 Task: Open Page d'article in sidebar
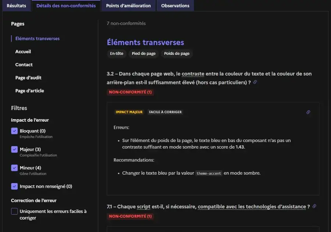pyautogui.click(x=29, y=91)
